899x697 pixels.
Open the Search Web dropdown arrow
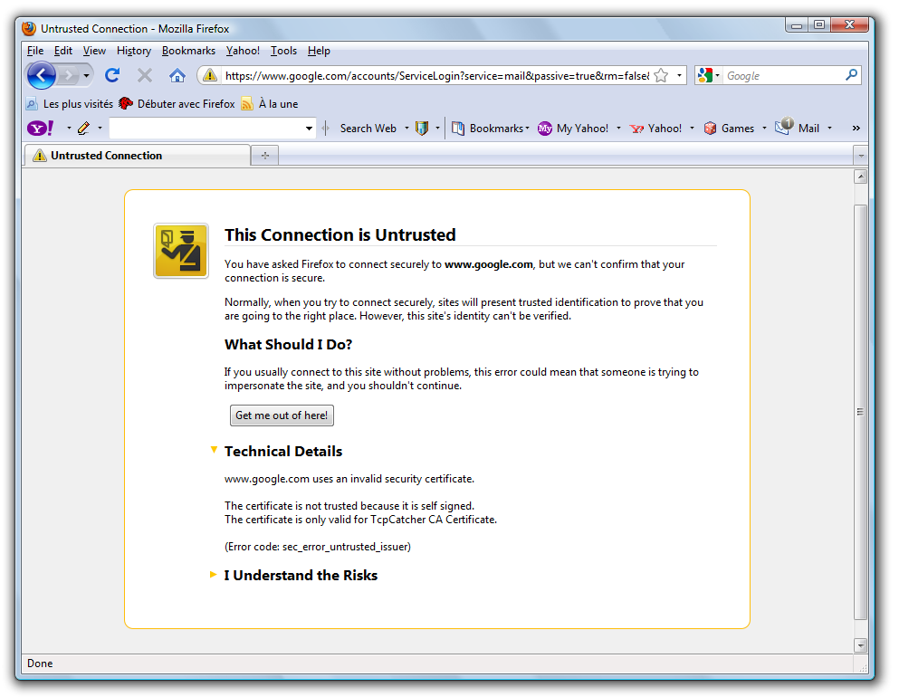point(406,129)
